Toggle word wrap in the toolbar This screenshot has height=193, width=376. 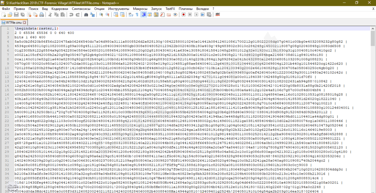click(131, 15)
